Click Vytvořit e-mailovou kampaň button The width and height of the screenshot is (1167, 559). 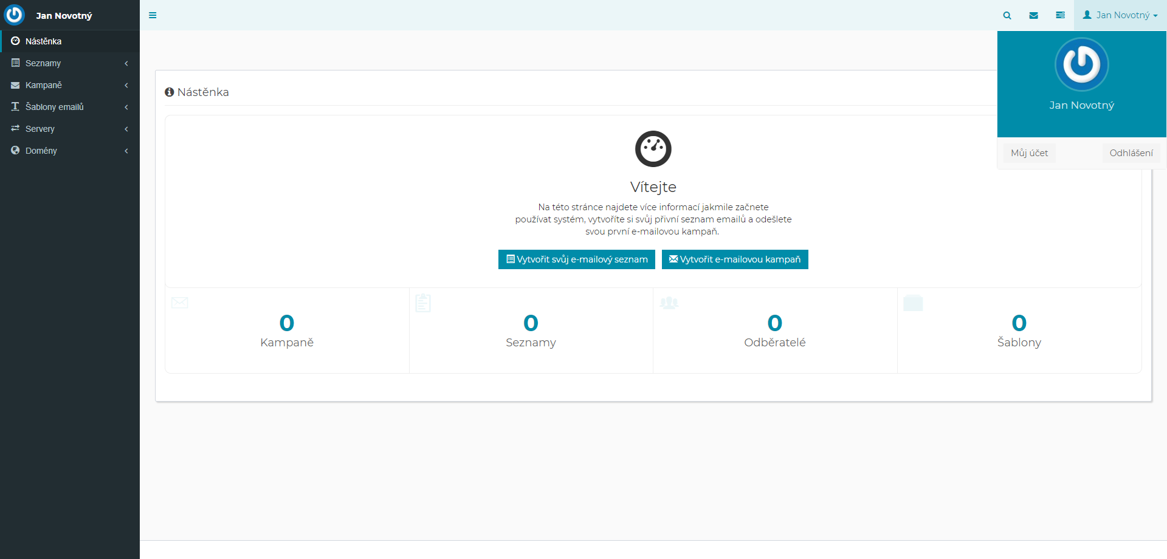(x=735, y=259)
